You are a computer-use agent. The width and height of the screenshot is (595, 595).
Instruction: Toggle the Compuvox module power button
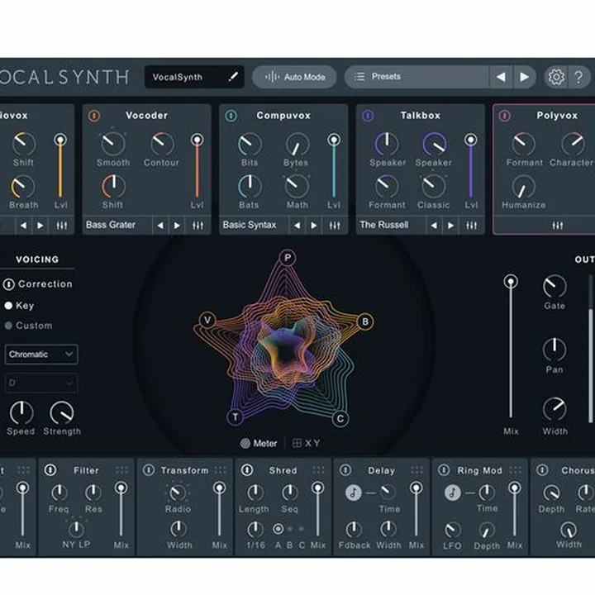click(x=231, y=116)
